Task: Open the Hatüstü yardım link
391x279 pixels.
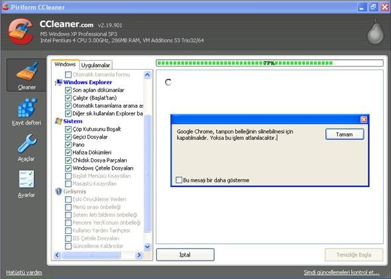Action: (x=24, y=272)
